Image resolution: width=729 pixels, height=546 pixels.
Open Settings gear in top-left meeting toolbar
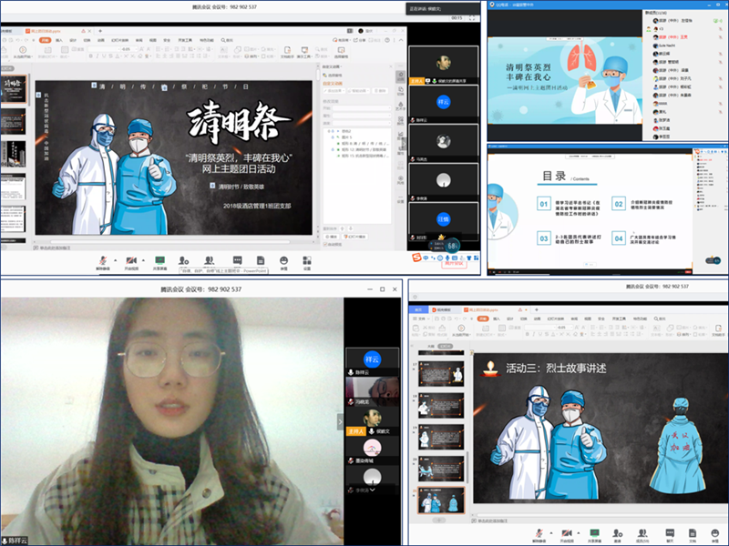tap(307, 262)
